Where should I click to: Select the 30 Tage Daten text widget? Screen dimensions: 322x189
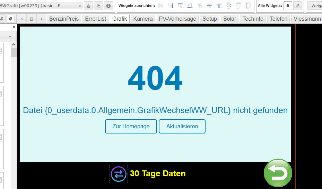(158, 173)
